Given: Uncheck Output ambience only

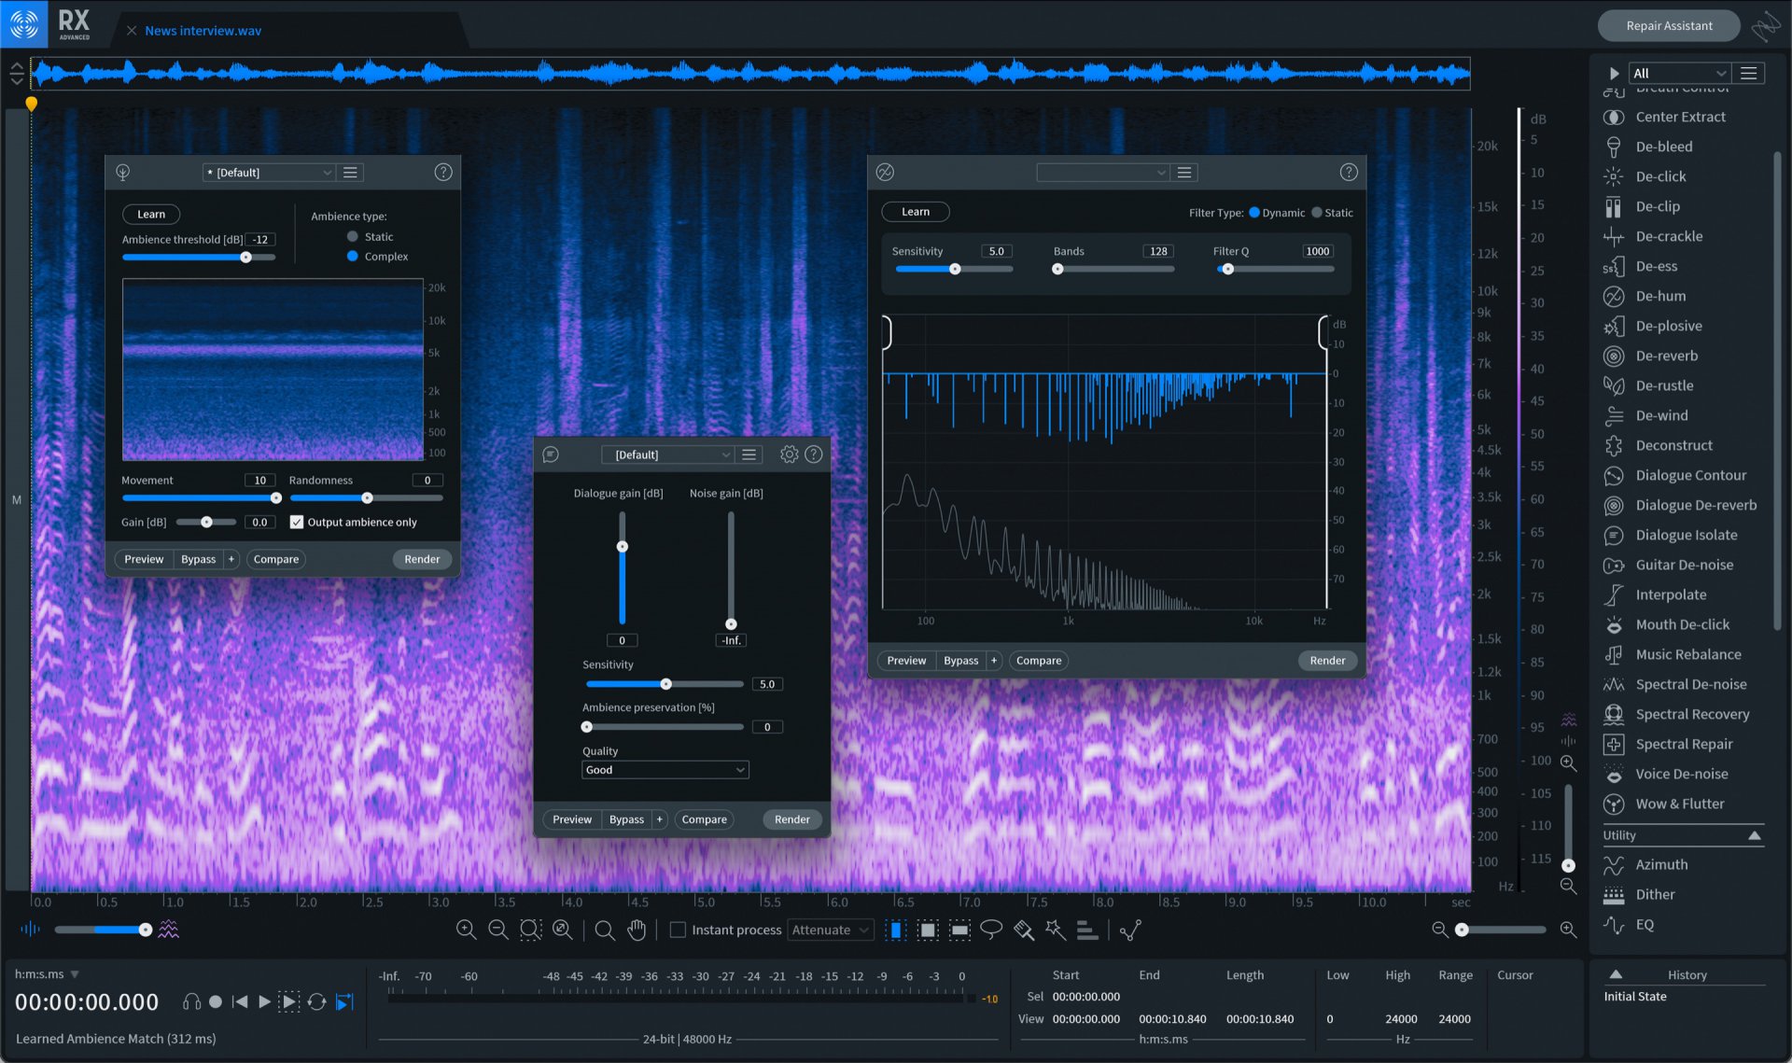Looking at the screenshot, I should (x=297, y=522).
